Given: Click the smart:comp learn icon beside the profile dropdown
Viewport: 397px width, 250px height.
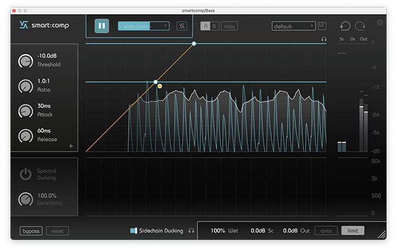Looking at the screenshot, I should [182, 26].
